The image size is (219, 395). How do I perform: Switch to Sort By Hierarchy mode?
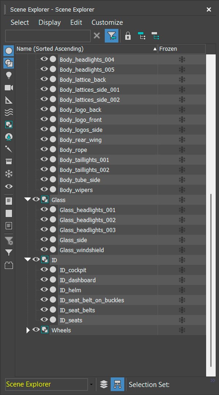coord(118,384)
